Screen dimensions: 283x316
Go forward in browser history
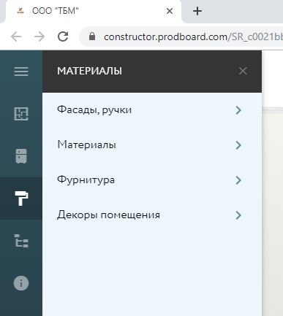click(x=39, y=36)
